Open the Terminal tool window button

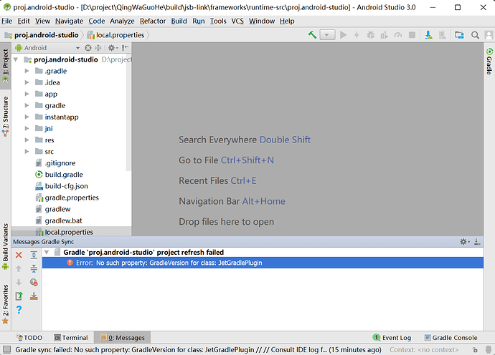(71, 337)
